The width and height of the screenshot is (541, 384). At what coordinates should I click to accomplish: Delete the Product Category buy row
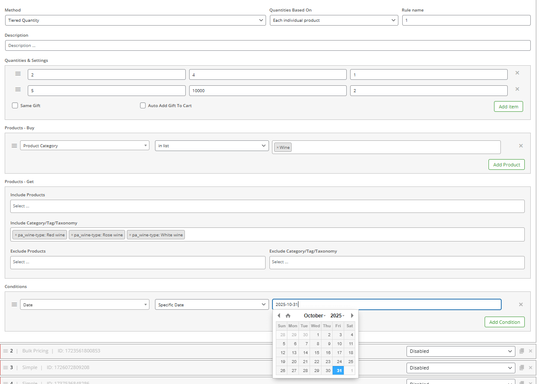521,146
